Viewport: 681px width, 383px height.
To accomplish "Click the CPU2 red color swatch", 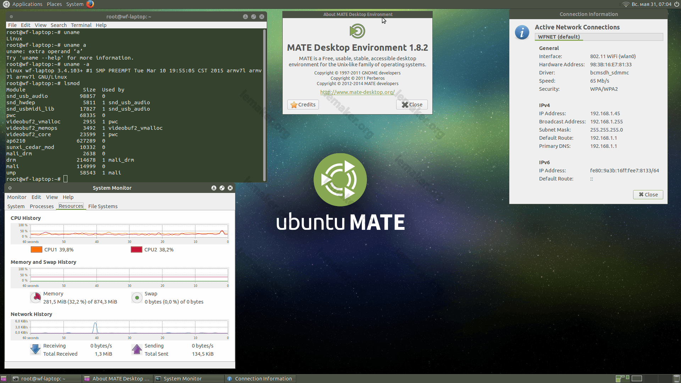I will point(137,250).
